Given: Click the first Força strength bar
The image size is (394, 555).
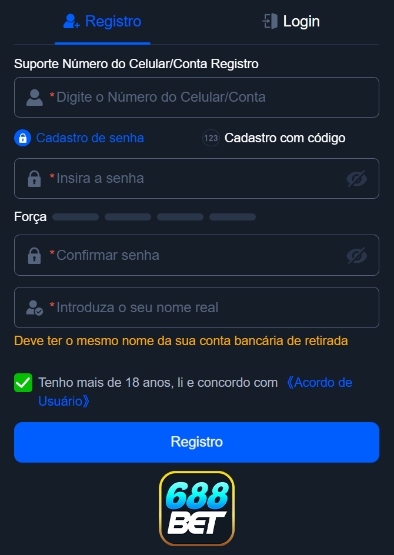Looking at the screenshot, I should point(75,216).
